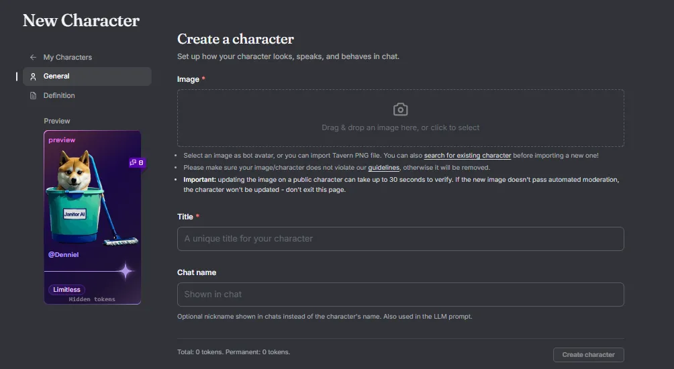Viewport: 674px width, 369px height.
Task: Click the Create character button
Action: 589,355
